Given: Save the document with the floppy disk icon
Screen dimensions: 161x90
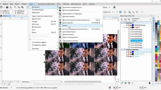Looking at the screenshot, I should (x=7, y=7).
